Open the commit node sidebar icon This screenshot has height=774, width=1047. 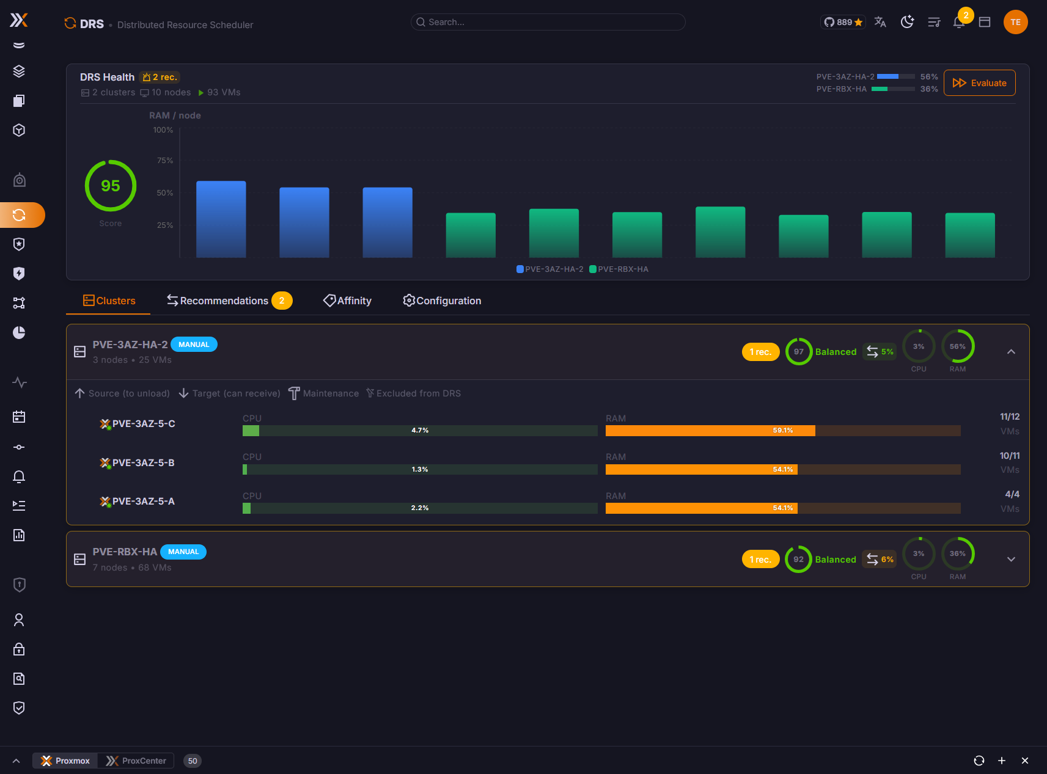[x=19, y=447]
